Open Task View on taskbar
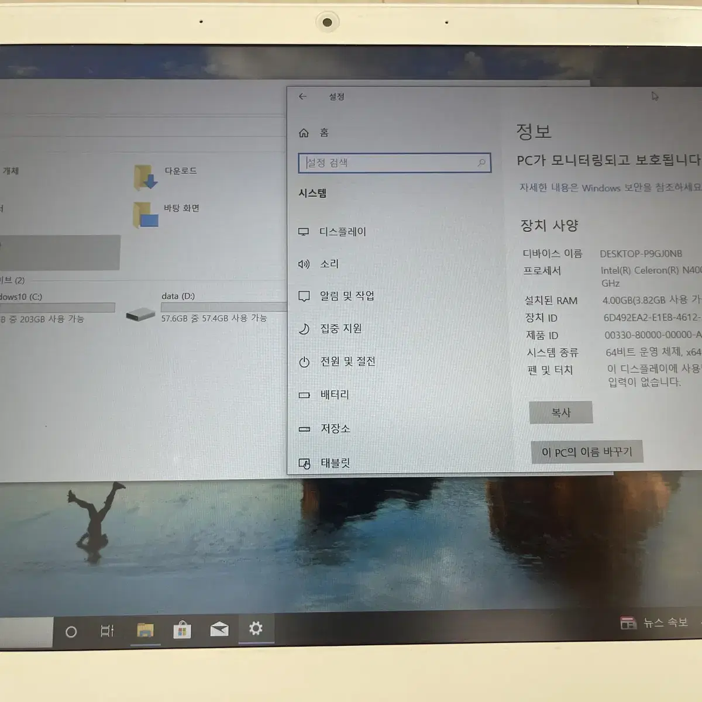The image size is (702, 702). pyautogui.click(x=107, y=631)
